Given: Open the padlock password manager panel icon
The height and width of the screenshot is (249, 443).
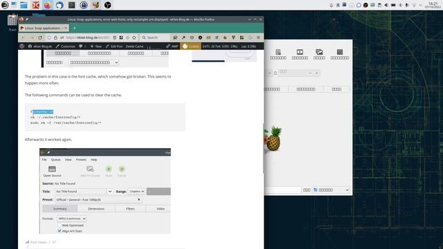Looking at the screenshot, I should click(x=84, y=5).
